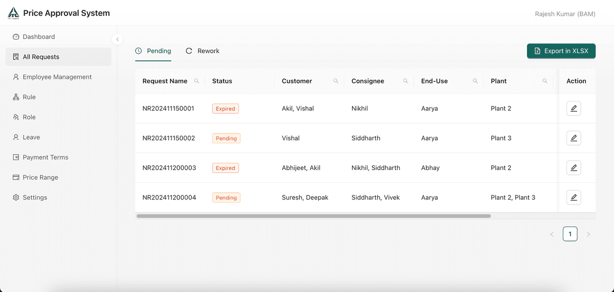Go to the Role page in the sidebar
Screen dimensions: 614x292
click(58, 117)
